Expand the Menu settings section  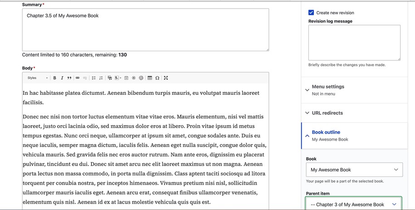coord(328,87)
